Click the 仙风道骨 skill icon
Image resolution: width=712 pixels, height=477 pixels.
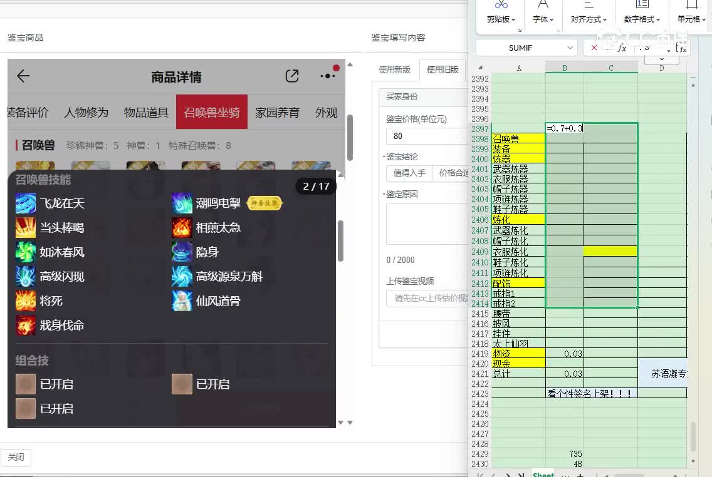pyautogui.click(x=182, y=301)
